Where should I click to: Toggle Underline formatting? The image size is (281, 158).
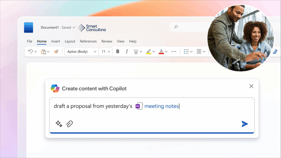pyautogui.click(x=136, y=52)
